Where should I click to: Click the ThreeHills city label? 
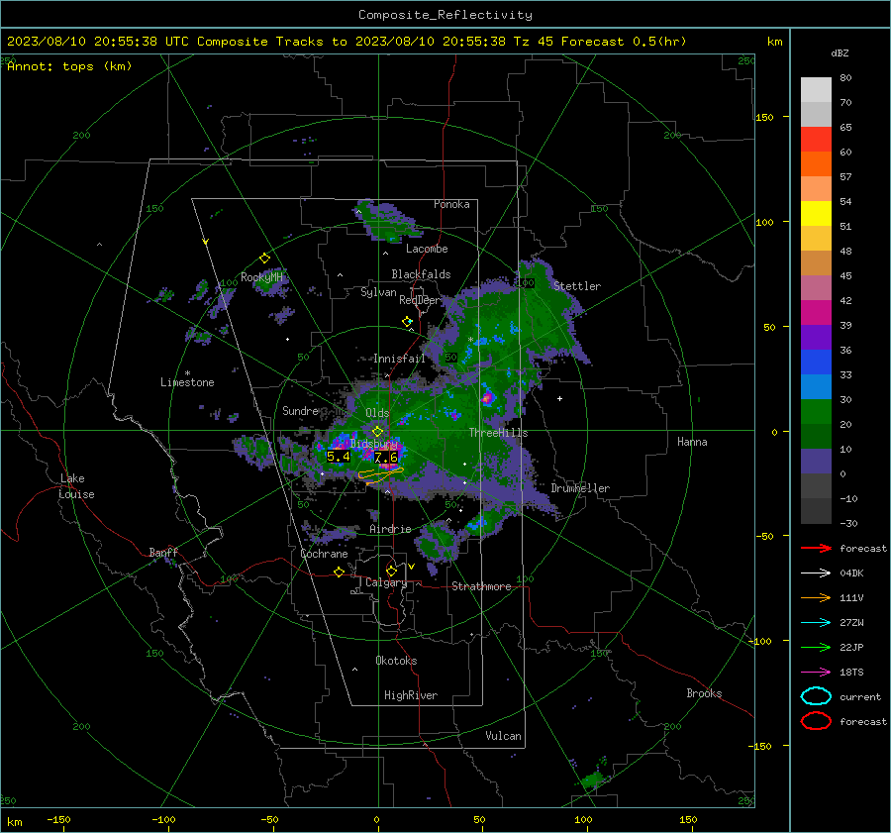(x=498, y=433)
